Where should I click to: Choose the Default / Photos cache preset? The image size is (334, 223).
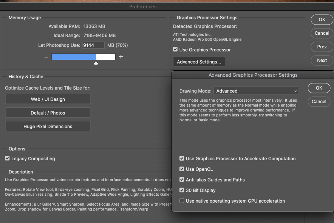[x=48, y=112]
